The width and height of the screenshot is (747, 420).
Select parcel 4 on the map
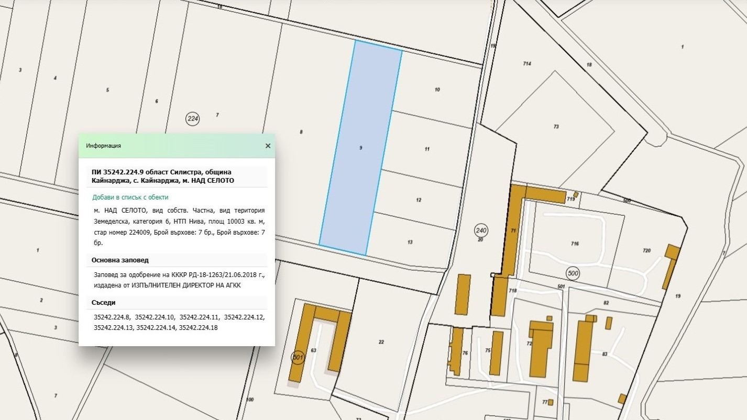55,78
